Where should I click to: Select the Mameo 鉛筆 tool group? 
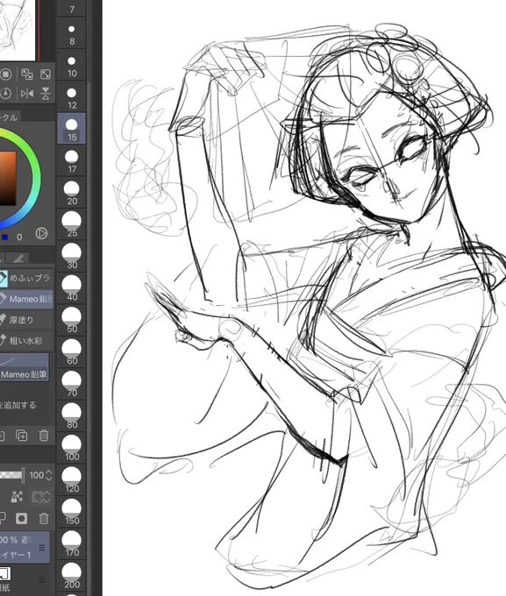pos(26,299)
